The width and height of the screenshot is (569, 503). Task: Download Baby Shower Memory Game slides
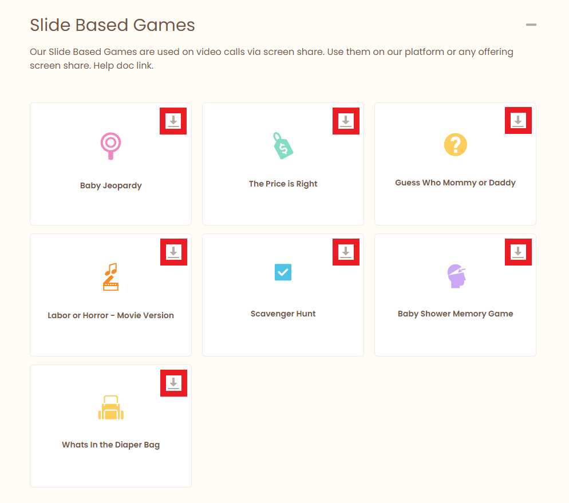pyautogui.click(x=518, y=252)
